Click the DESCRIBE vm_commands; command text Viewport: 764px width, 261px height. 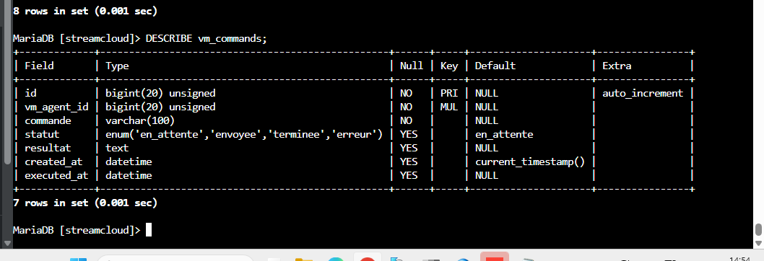point(206,38)
